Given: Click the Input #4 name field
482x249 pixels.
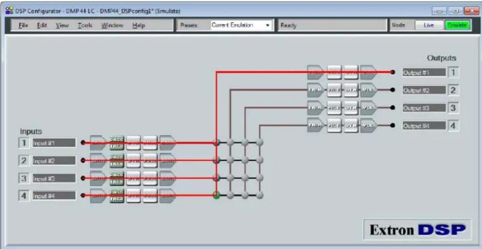Looking at the screenshot, I should point(54,196).
